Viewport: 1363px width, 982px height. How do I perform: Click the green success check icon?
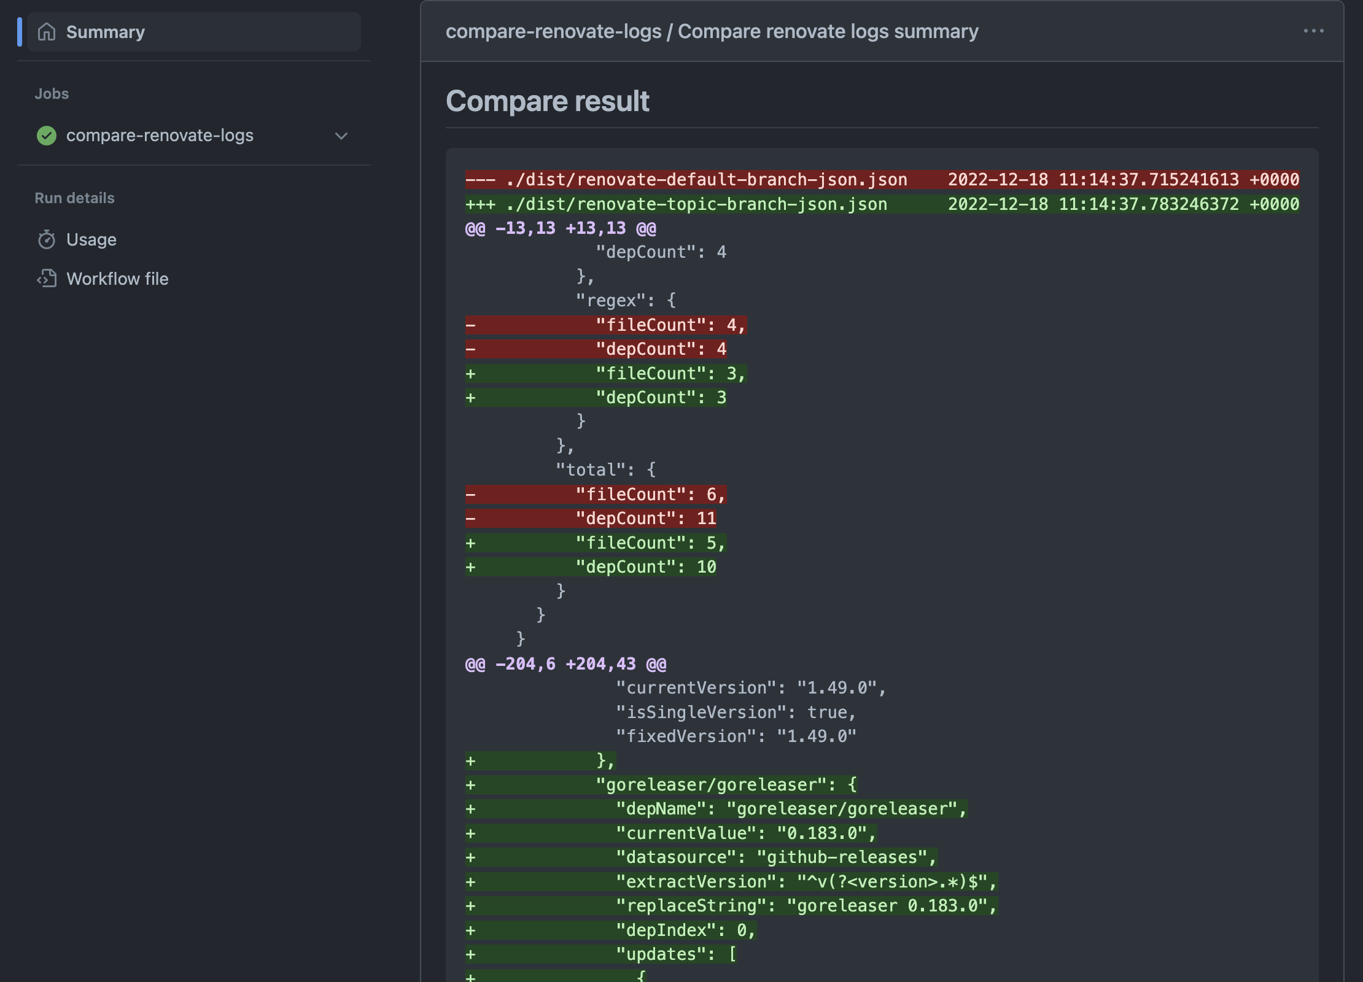click(x=47, y=136)
